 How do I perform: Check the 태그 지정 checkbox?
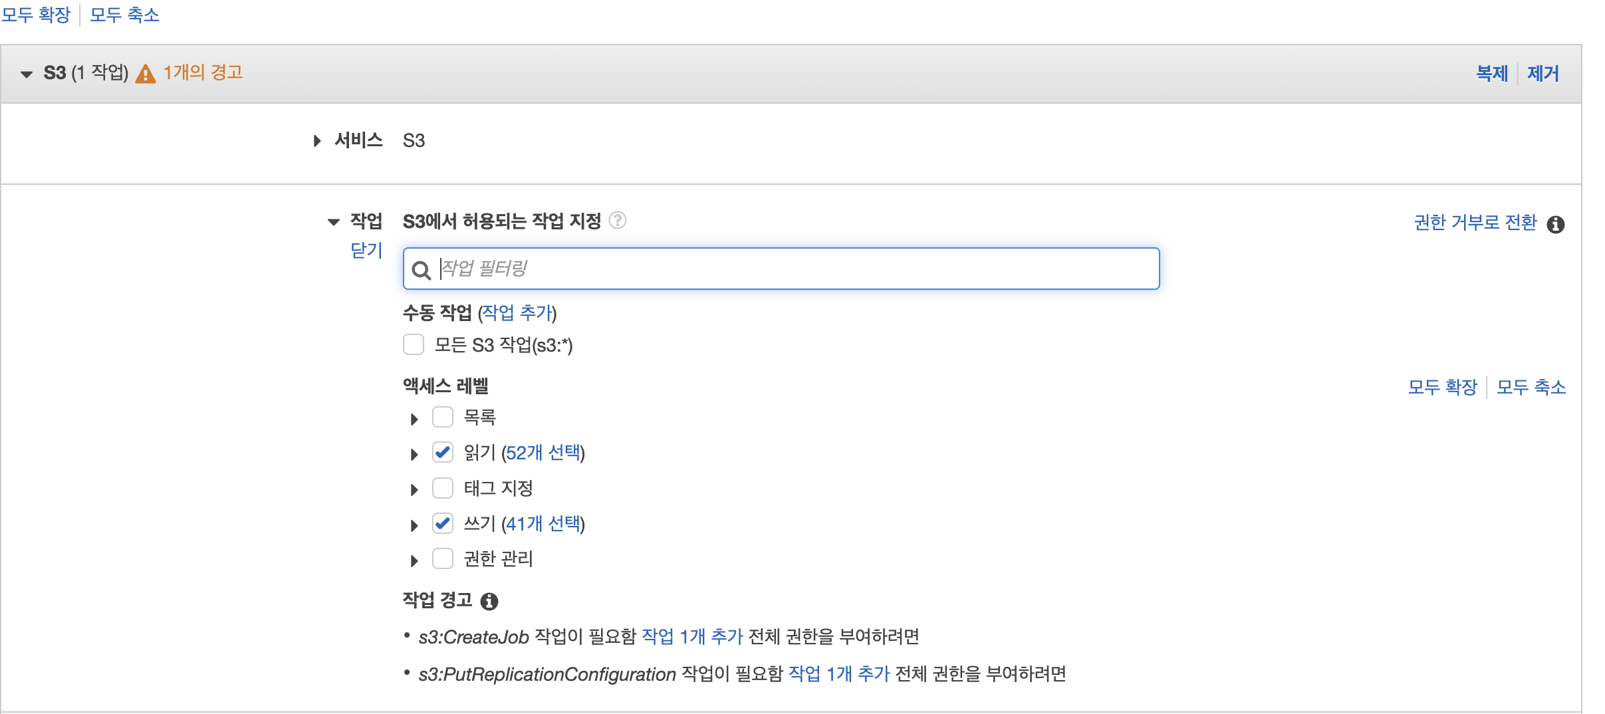click(443, 488)
